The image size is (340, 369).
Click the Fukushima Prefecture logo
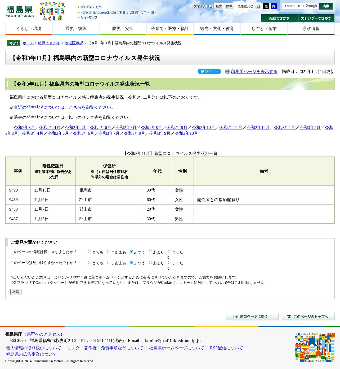point(20,11)
